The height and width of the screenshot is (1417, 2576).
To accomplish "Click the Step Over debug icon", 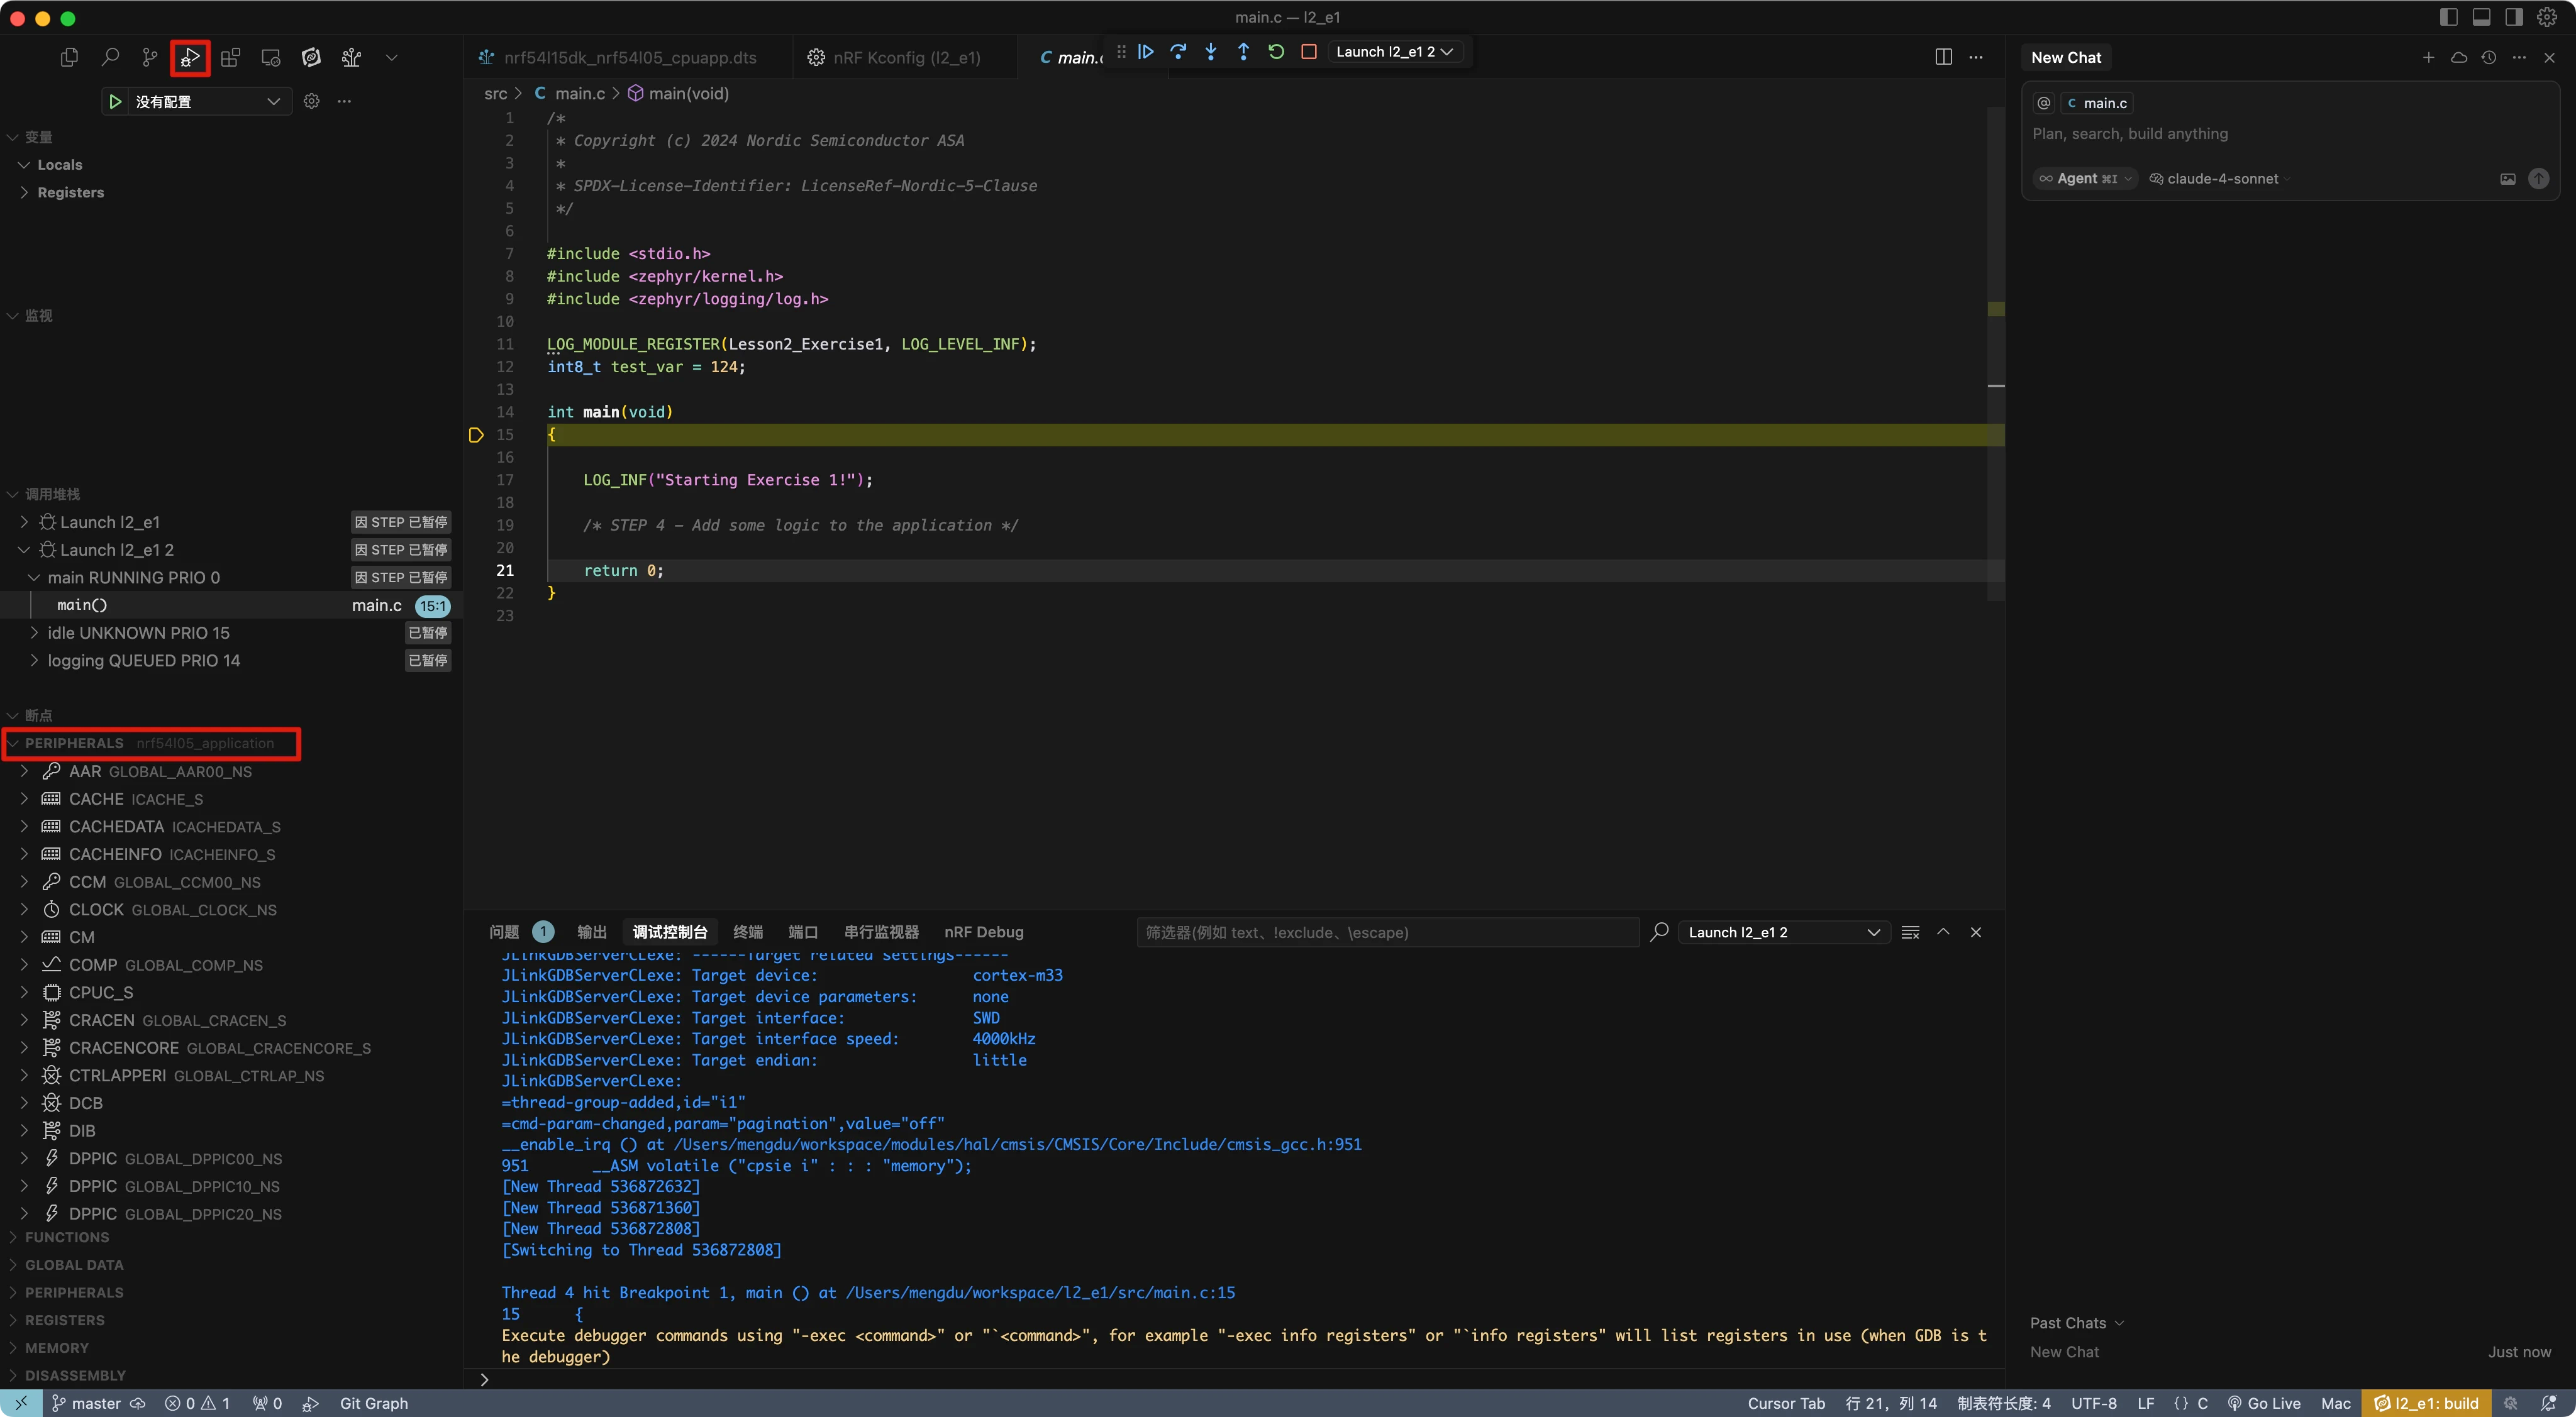I will click(x=1178, y=52).
